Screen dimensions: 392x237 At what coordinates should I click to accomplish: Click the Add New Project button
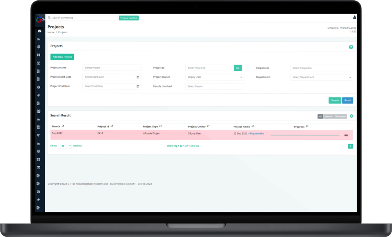[x=62, y=57]
